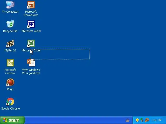
Task: Select the MyPal 68 raccoon icon
Action: pos(10,43)
